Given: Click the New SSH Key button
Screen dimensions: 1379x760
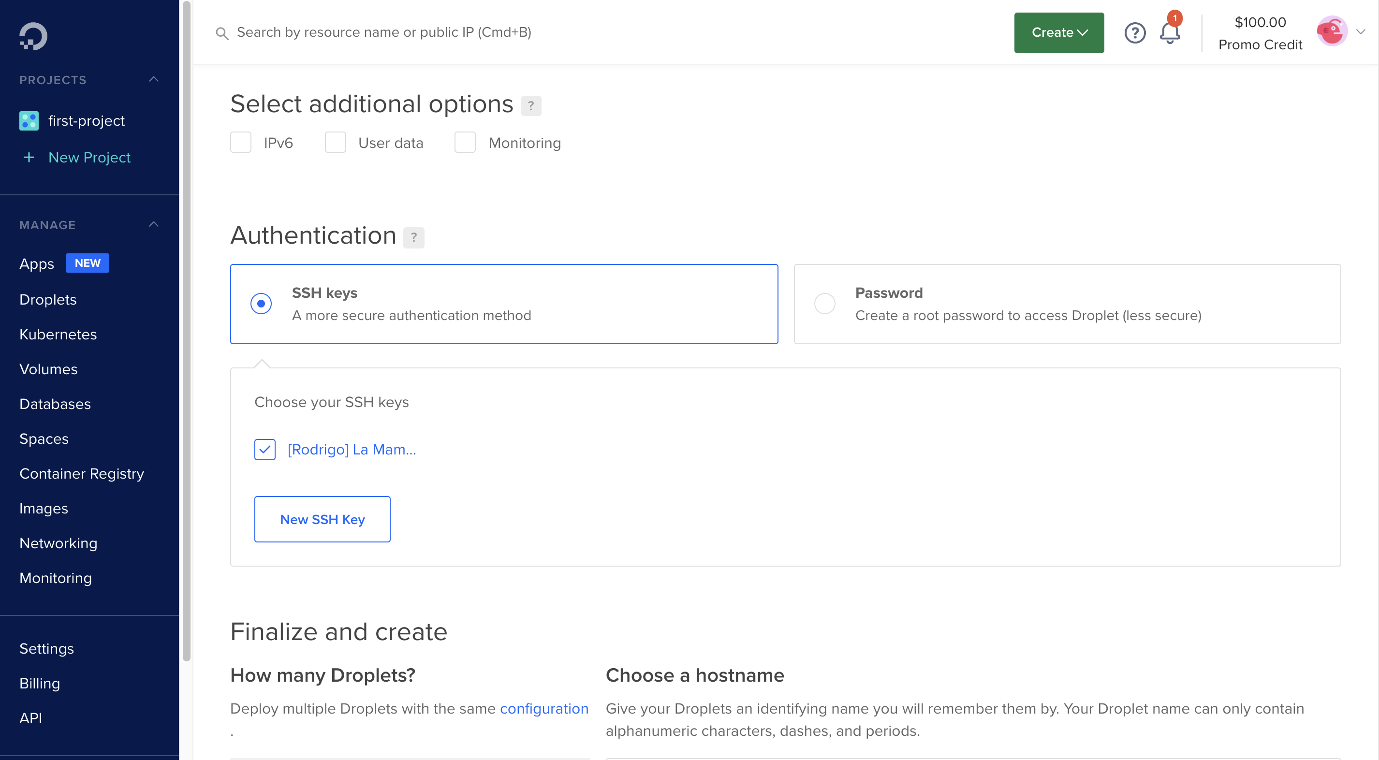Looking at the screenshot, I should (x=322, y=519).
